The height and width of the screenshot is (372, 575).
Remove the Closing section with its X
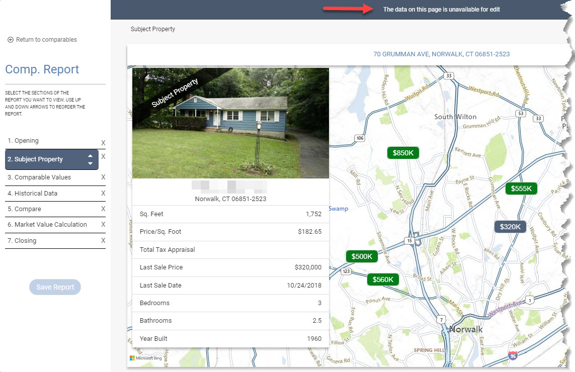pos(103,240)
